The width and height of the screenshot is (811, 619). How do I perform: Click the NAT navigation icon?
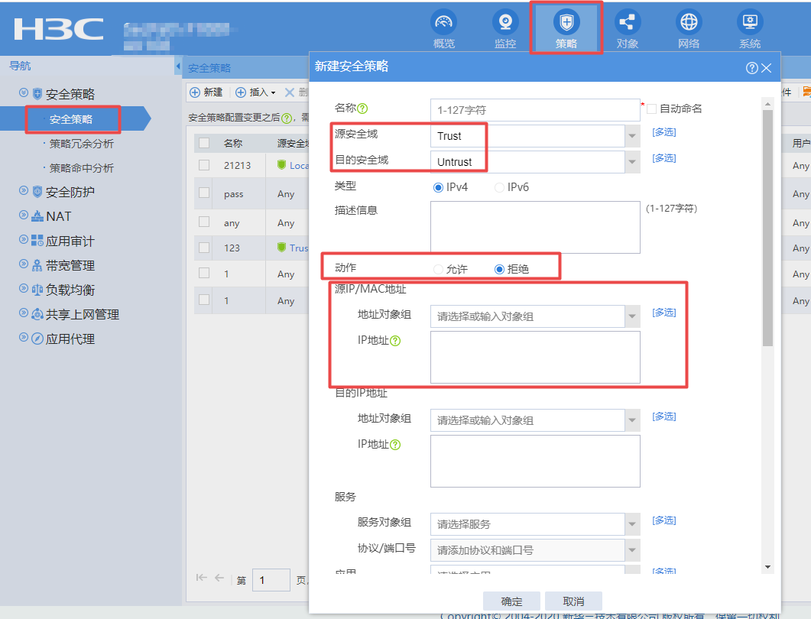click(37, 216)
